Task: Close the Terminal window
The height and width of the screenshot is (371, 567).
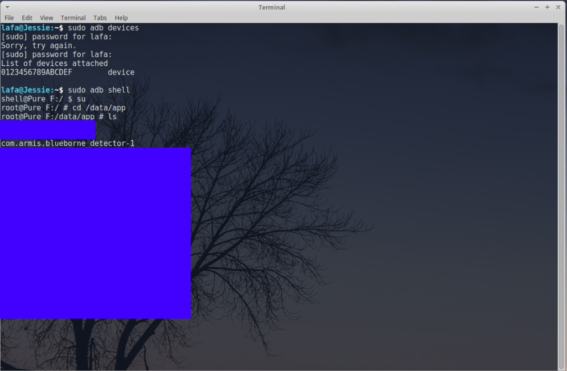Action: coord(558,7)
